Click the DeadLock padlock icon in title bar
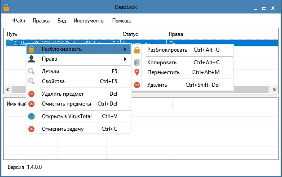Image resolution: width=282 pixels, height=177 pixels. [x=6, y=8]
